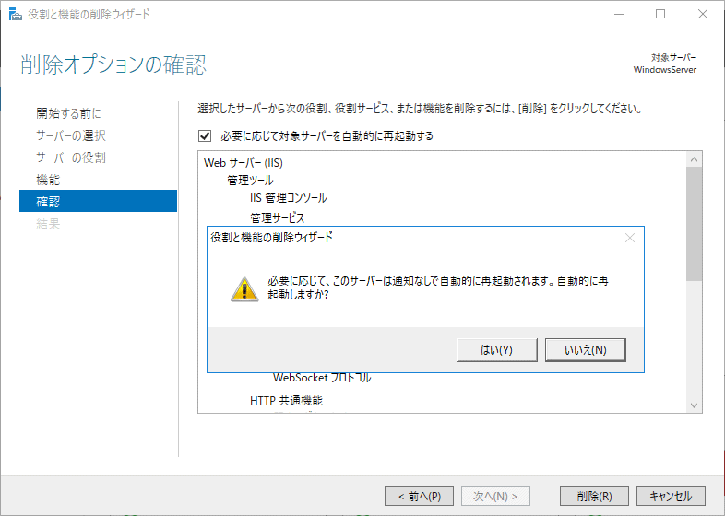Minimize the removal wizard window
This screenshot has width=725, height=516.
[618, 15]
